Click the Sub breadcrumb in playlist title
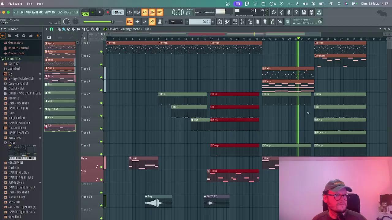The width and height of the screenshot is (392, 220). [x=146, y=29]
